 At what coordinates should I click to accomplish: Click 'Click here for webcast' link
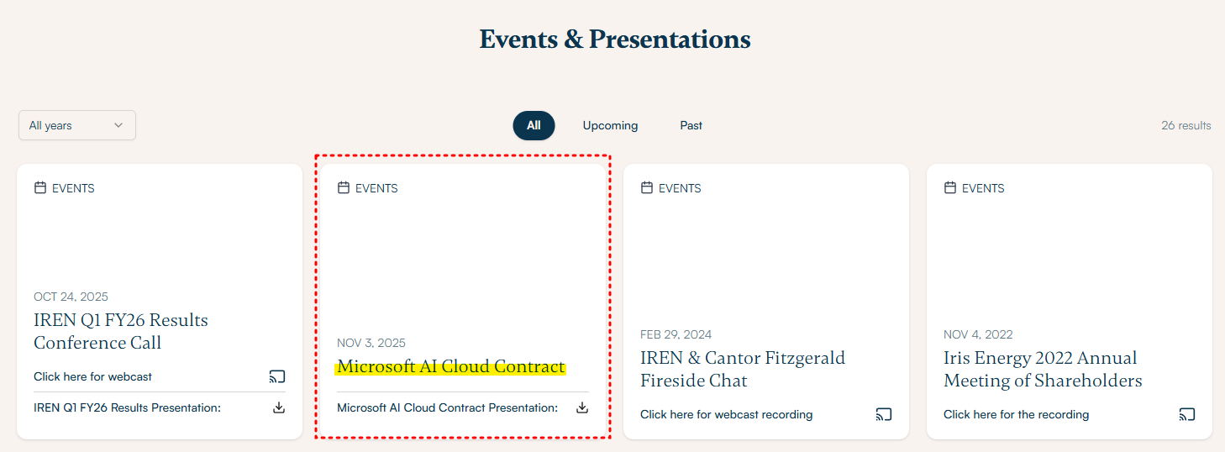pyautogui.click(x=93, y=376)
